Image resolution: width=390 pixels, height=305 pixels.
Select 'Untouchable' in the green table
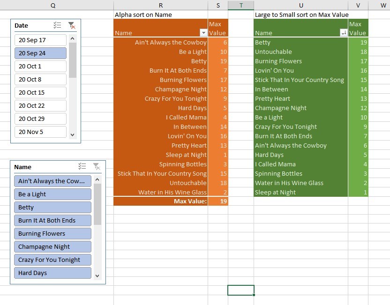click(x=301, y=52)
